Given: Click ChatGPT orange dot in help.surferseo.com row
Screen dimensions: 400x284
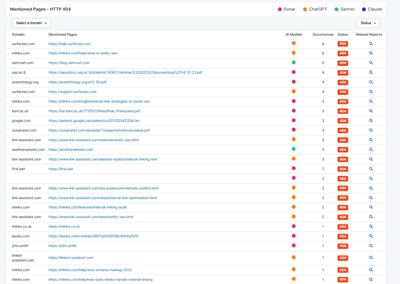Looking at the screenshot, I should tap(294, 43).
